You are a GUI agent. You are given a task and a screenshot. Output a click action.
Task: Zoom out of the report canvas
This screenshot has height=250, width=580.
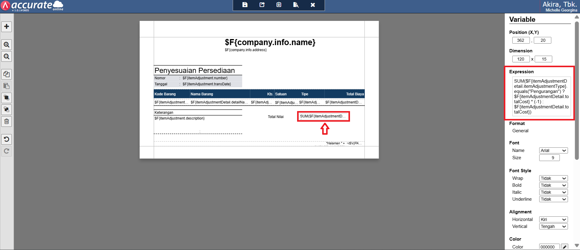tap(7, 57)
